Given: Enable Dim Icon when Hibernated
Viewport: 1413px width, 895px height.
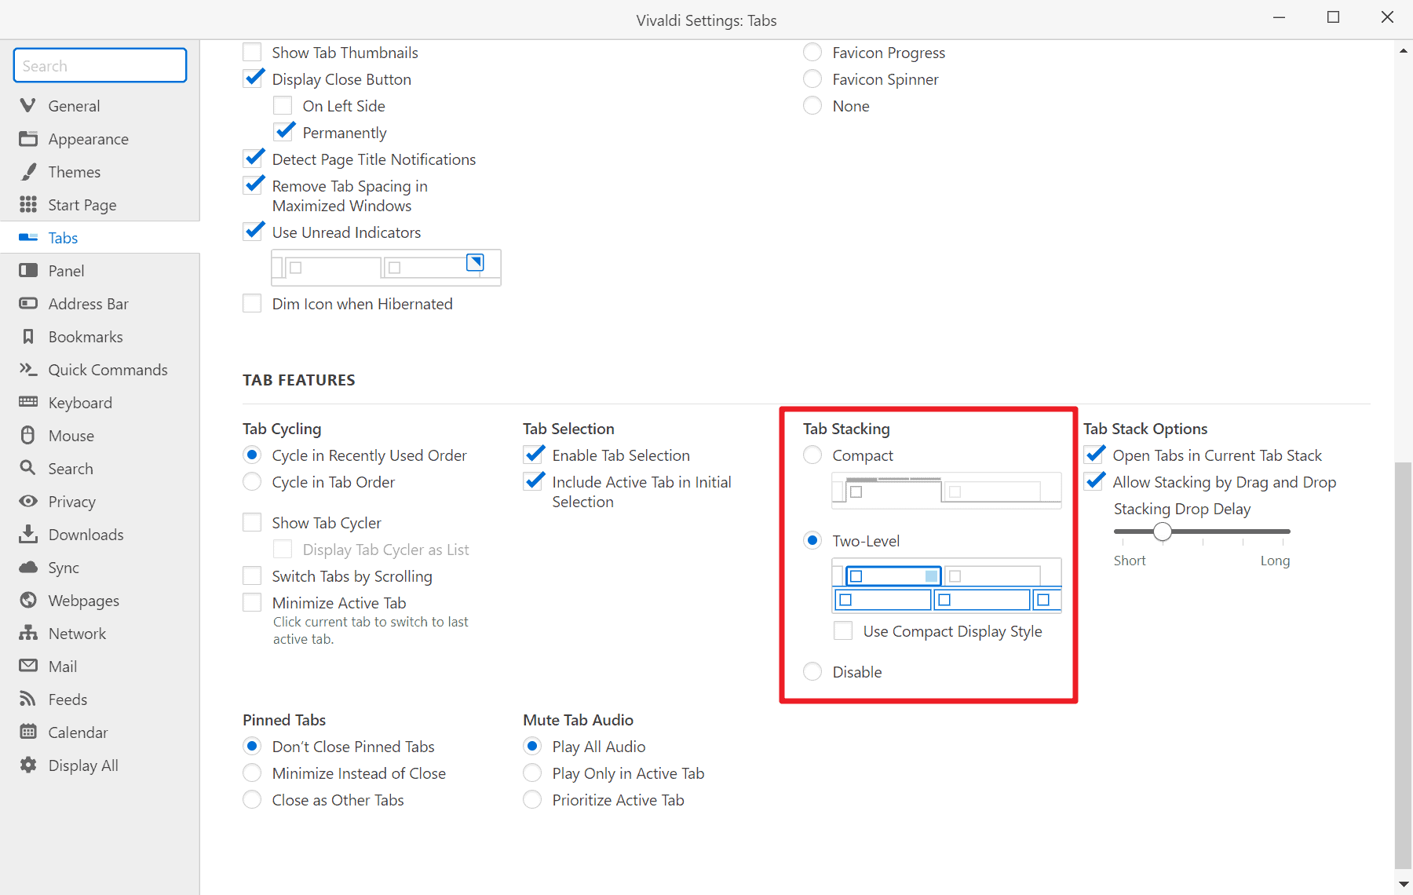Looking at the screenshot, I should coord(252,304).
